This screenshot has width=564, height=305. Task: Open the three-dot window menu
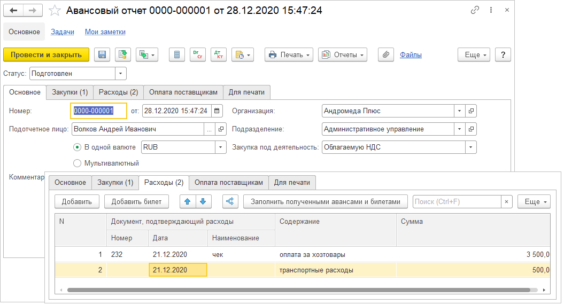[491, 10]
